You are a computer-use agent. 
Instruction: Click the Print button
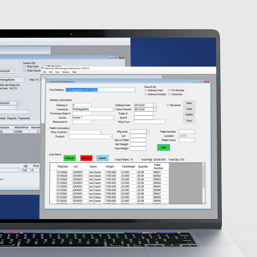[x=189, y=121]
